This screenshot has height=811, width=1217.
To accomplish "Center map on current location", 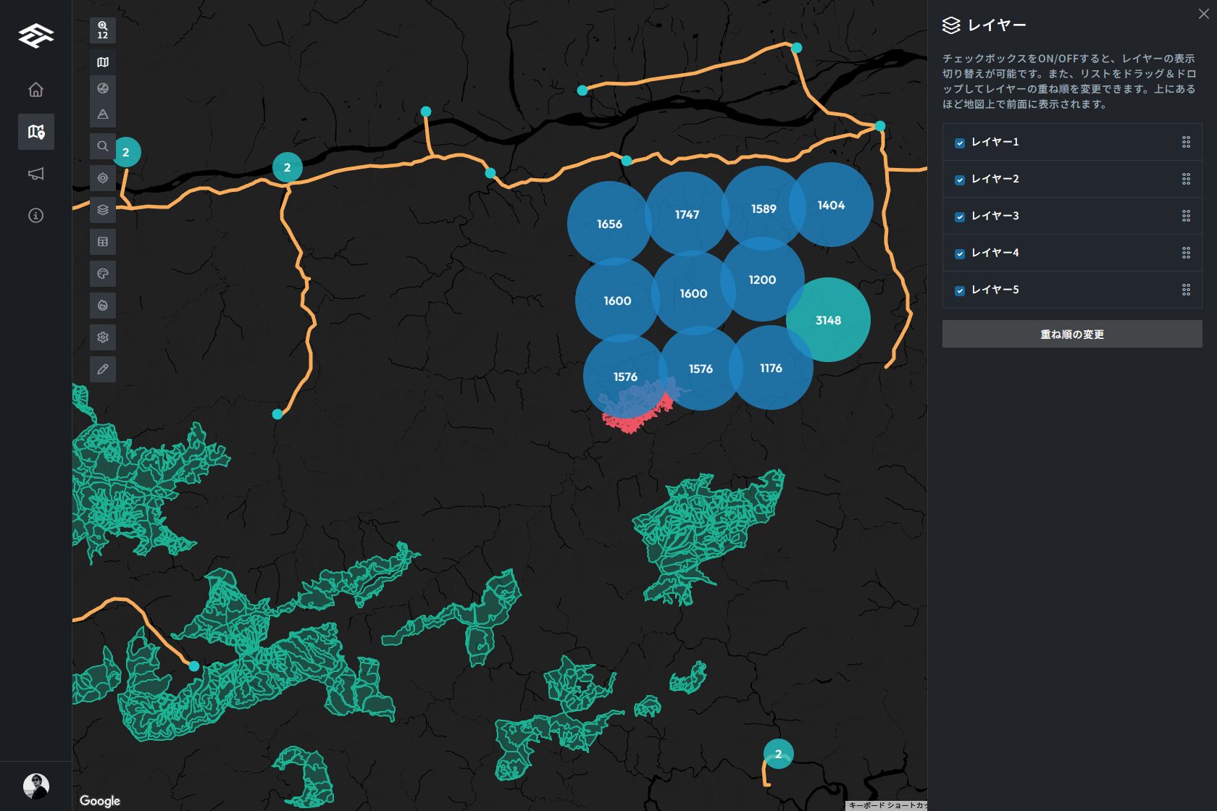I will (103, 178).
